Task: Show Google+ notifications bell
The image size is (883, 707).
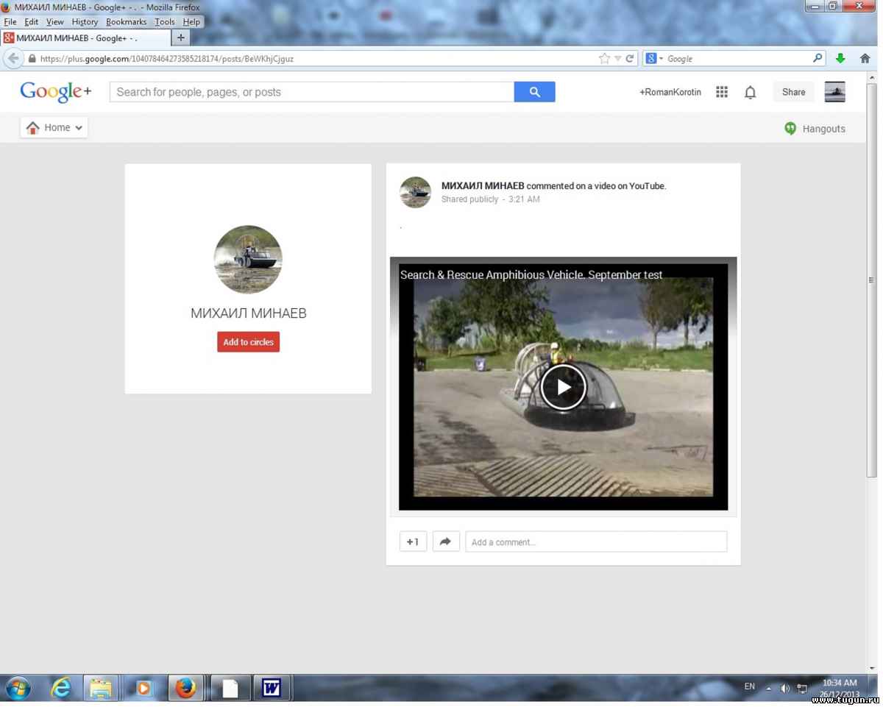Action: (750, 92)
